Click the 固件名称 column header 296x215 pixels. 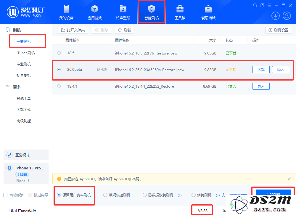point(122,40)
